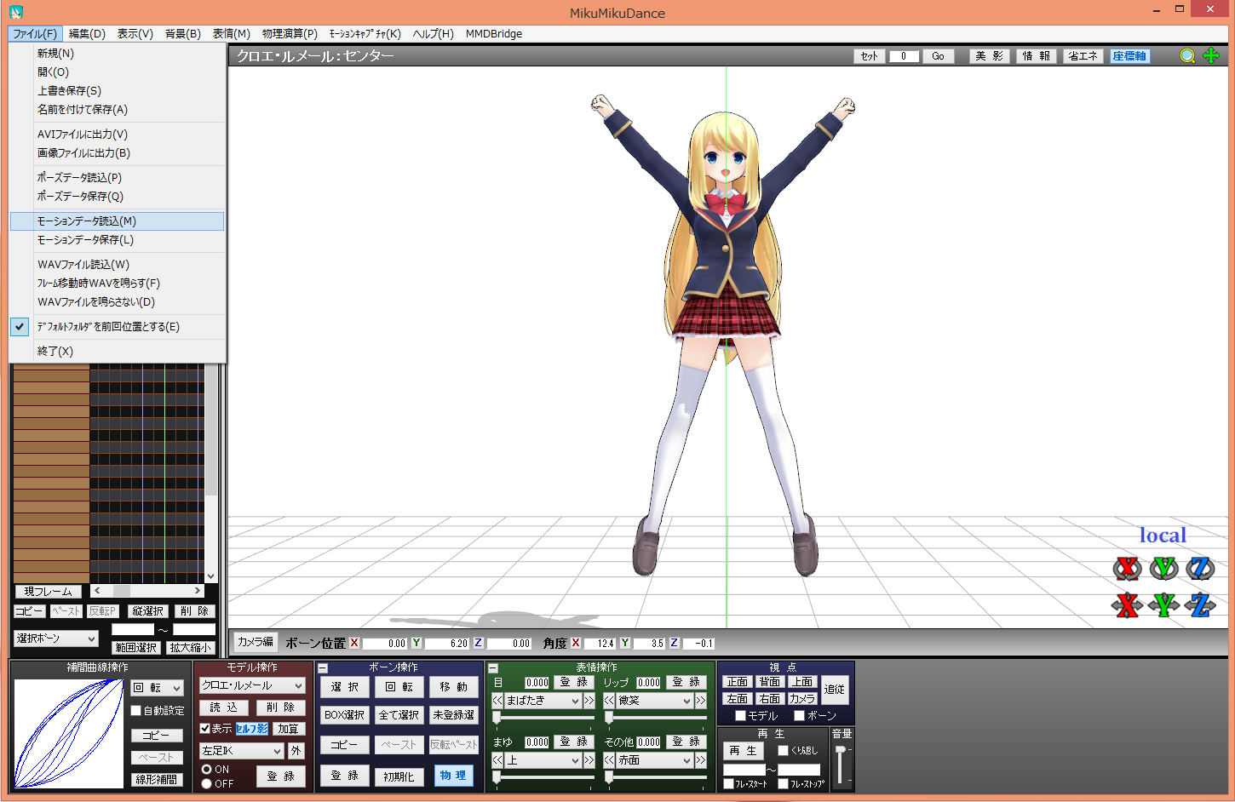The width and height of the screenshot is (1235, 802).
Task: Click the local coordinate label
Action: pyautogui.click(x=1163, y=536)
